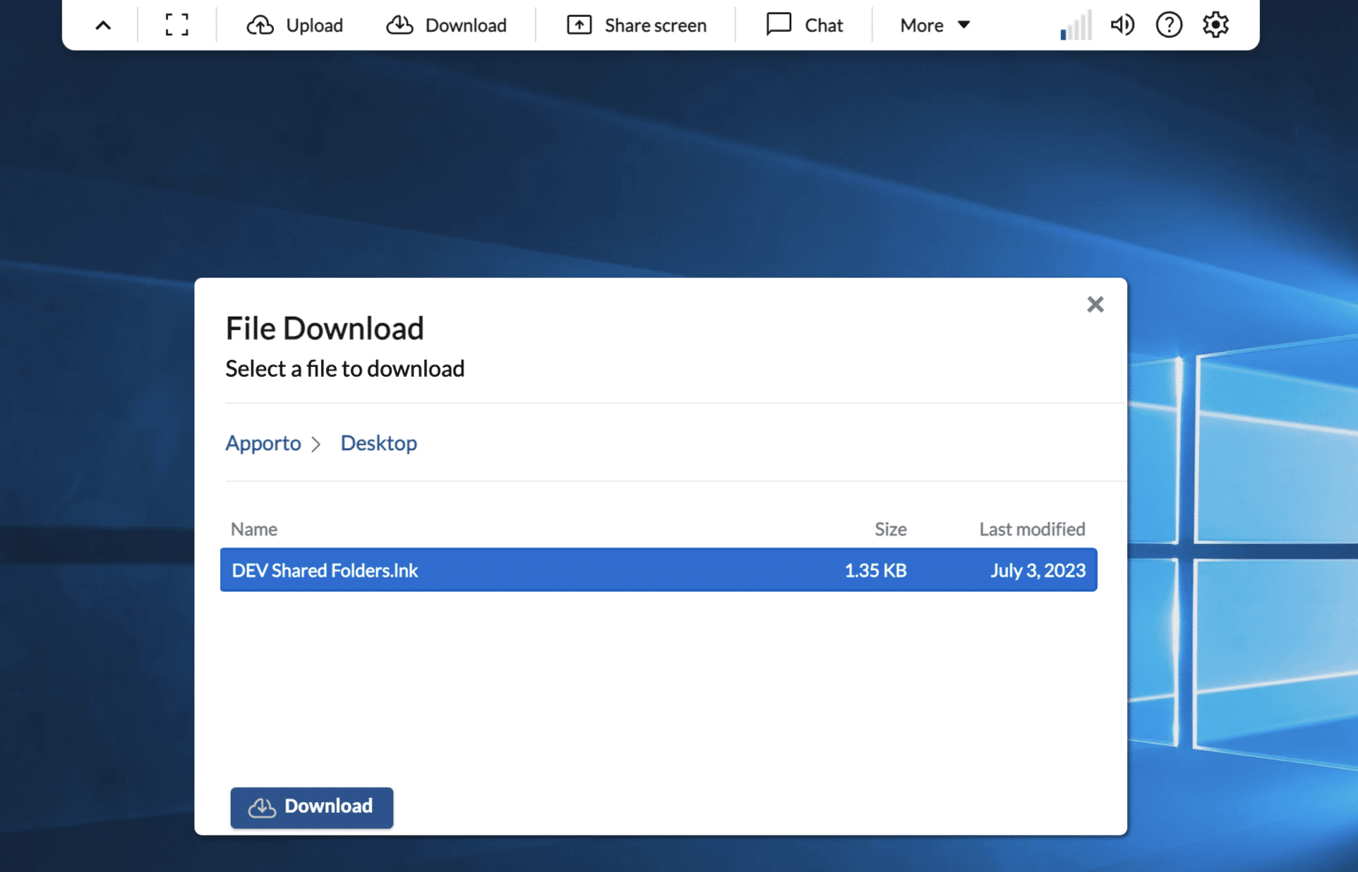Viewport: 1358px width, 872px height.
Task: Navigate to the Desktop folder breadcrumb
Action: click(378, 442)
